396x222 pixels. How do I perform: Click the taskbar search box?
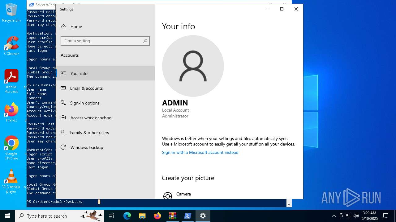(59, 216)
